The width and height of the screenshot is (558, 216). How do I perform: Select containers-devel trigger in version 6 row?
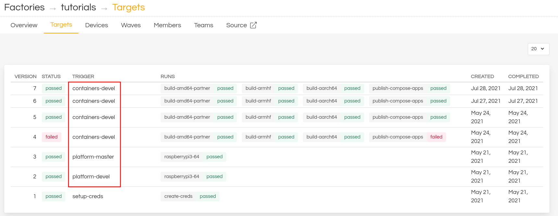click(93, 101)
